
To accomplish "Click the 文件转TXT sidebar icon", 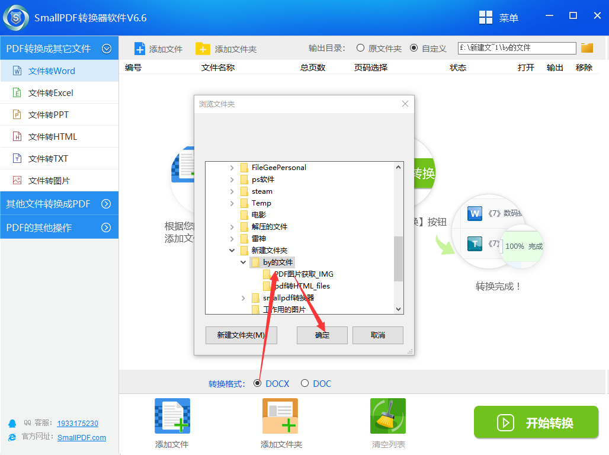I will [x=17, y=158].
